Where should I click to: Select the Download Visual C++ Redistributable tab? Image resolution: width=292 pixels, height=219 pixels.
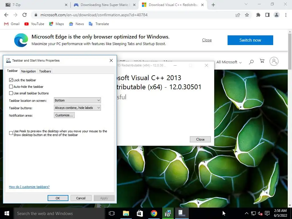[x=173, y=5]
